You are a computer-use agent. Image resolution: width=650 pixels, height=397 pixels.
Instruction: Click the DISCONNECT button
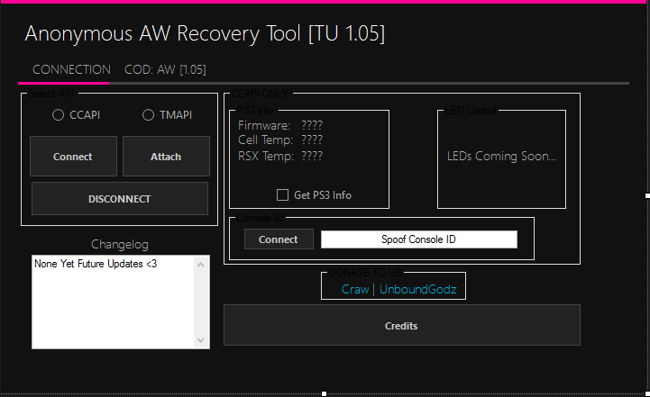120,199
